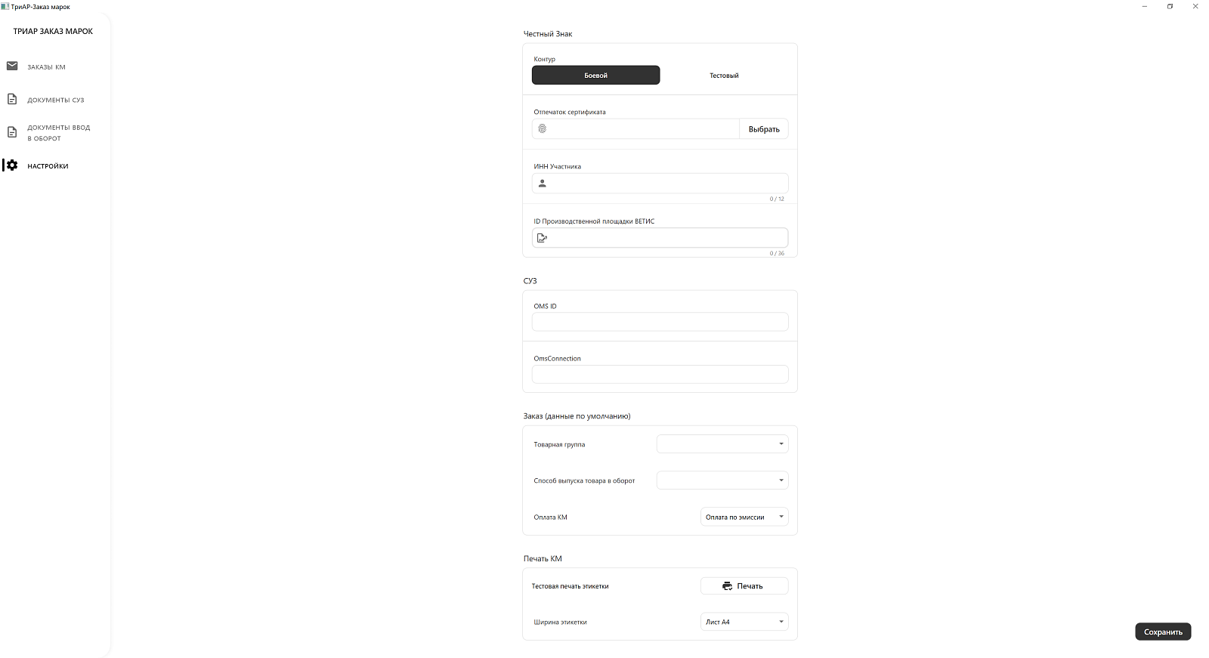Click the document icon for Документы ввод в оборот
Viewport: 1209px width, 658px height.
click(x=12, y=132)
